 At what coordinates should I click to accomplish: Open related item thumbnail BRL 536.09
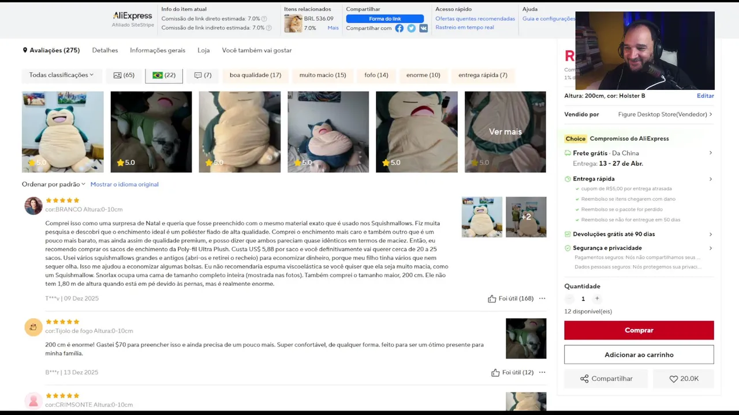point(293,24)
